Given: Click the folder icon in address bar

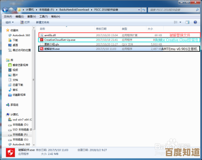Looking at the screenshot, I should pyautogui.click(x=19, y=10).
